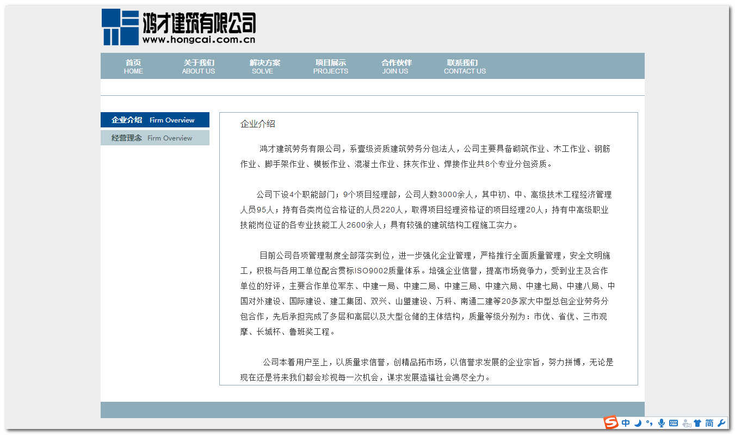Click paragraph starting 目前公司各项管理制度
The image size is (735, 435).
(428, 293)
